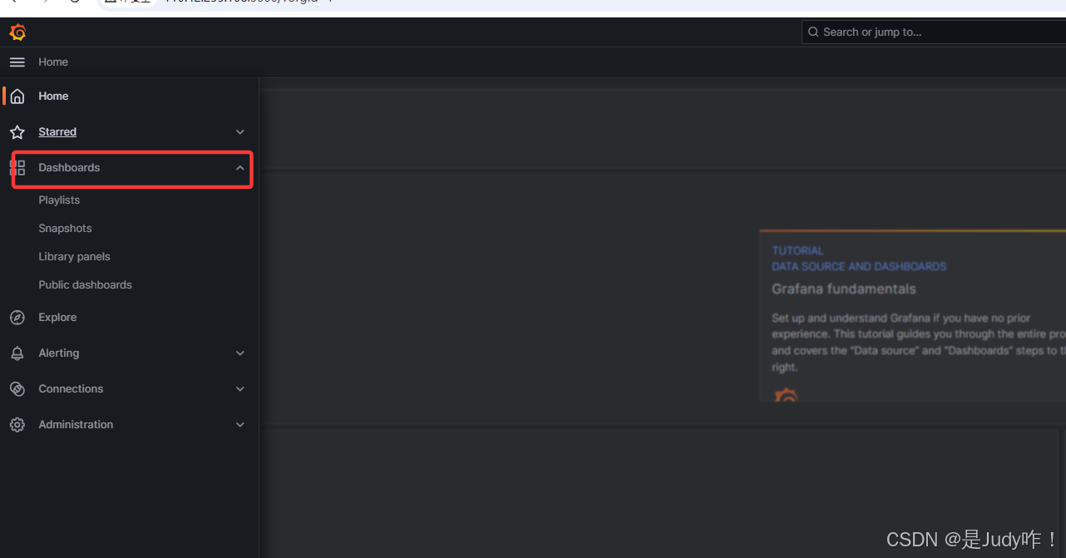This screenshot has width=1066, height=558.
Task: Open Home in the sidebar
Action: (x=53, y=96)
